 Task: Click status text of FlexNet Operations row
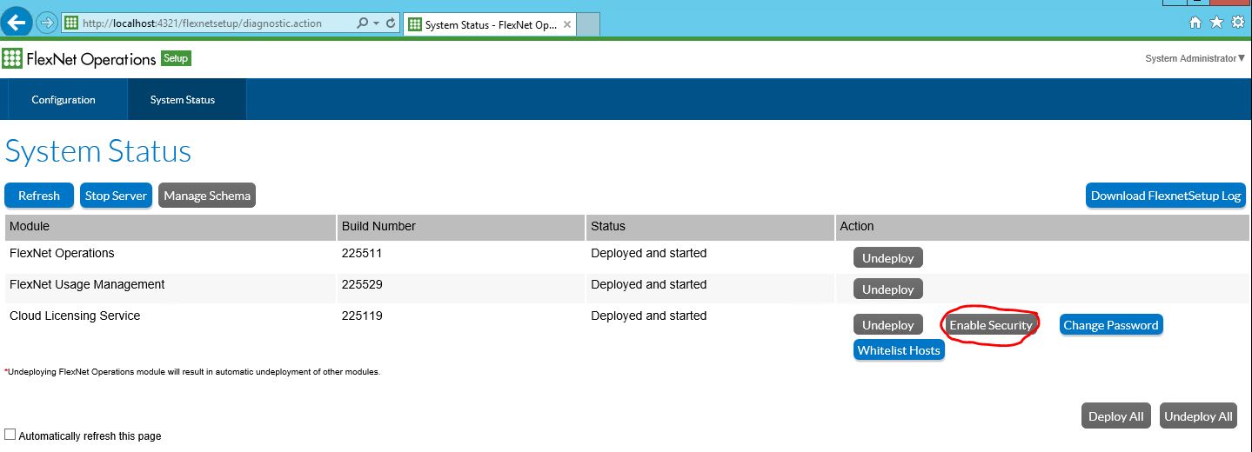(x=648, y=253)
